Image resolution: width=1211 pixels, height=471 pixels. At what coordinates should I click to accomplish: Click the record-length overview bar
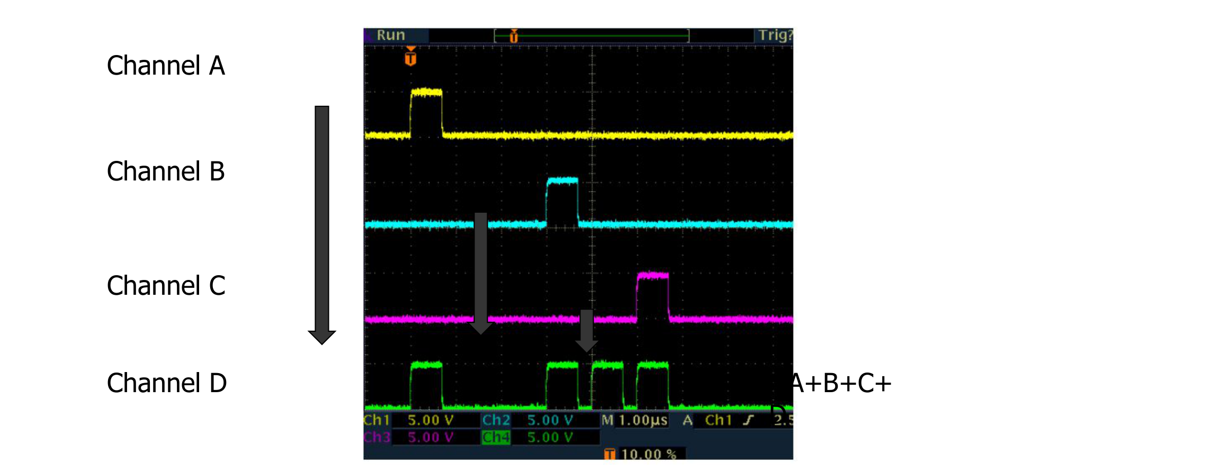pos(591,36)
